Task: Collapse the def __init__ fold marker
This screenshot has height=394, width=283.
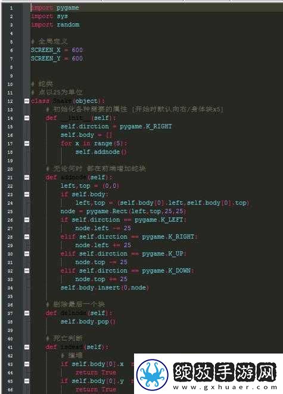Action: click(27, 118)
